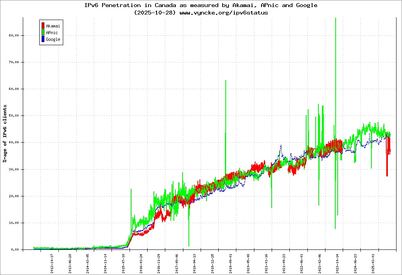Image resolution: width=402 pixels, height=275 pixels.
Task: Select the Akamai legend label
Action: point(53,26)
